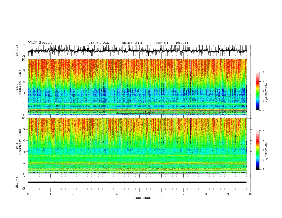Click the -7 tick on ch.1 colorbar

(262, 110)
